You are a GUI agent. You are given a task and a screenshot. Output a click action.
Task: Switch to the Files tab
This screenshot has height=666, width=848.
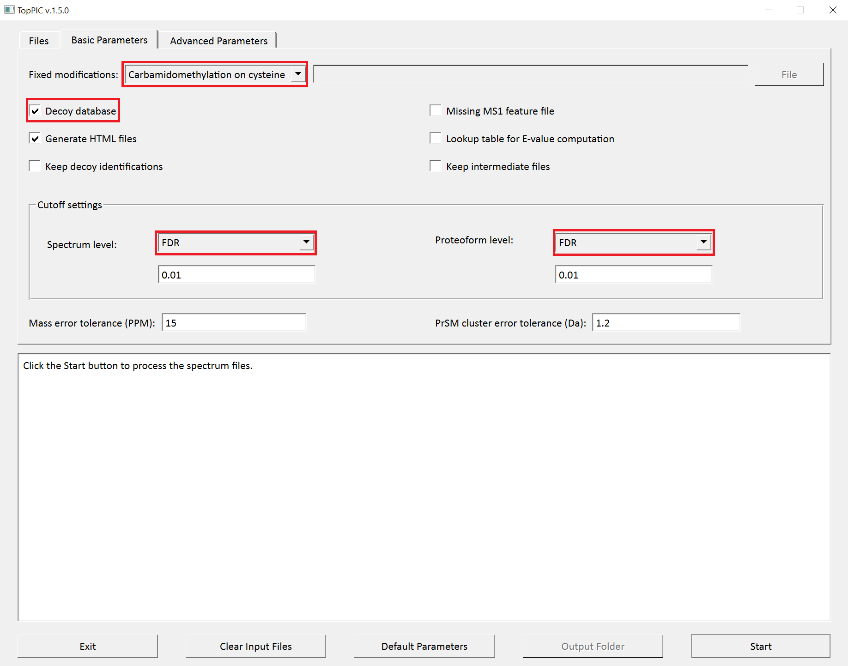coord(39,41)
